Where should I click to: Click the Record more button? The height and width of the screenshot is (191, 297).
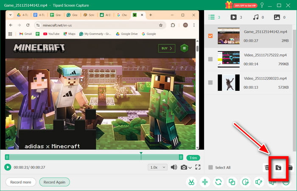tap(20, 182)
